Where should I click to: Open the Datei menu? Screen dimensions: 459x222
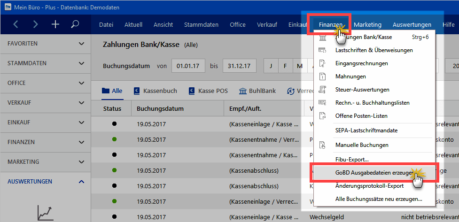tap(106, 24)
